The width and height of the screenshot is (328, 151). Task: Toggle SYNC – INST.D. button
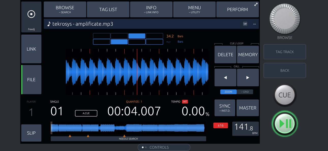click(x=225, y=108)
